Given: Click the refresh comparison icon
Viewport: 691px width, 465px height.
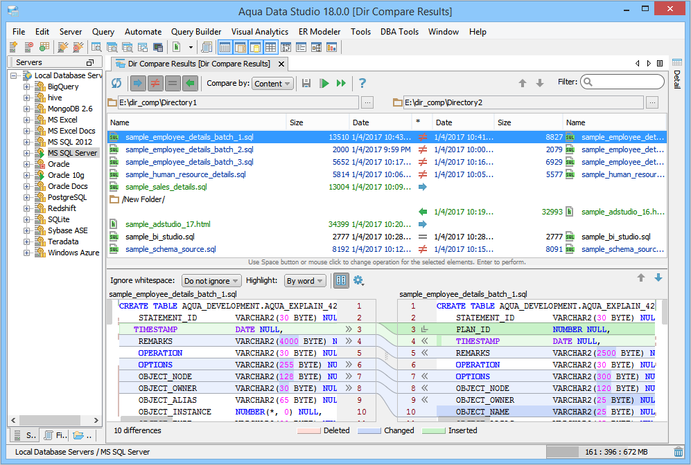Looking at the screenshot, I should (x=116, y=83).
